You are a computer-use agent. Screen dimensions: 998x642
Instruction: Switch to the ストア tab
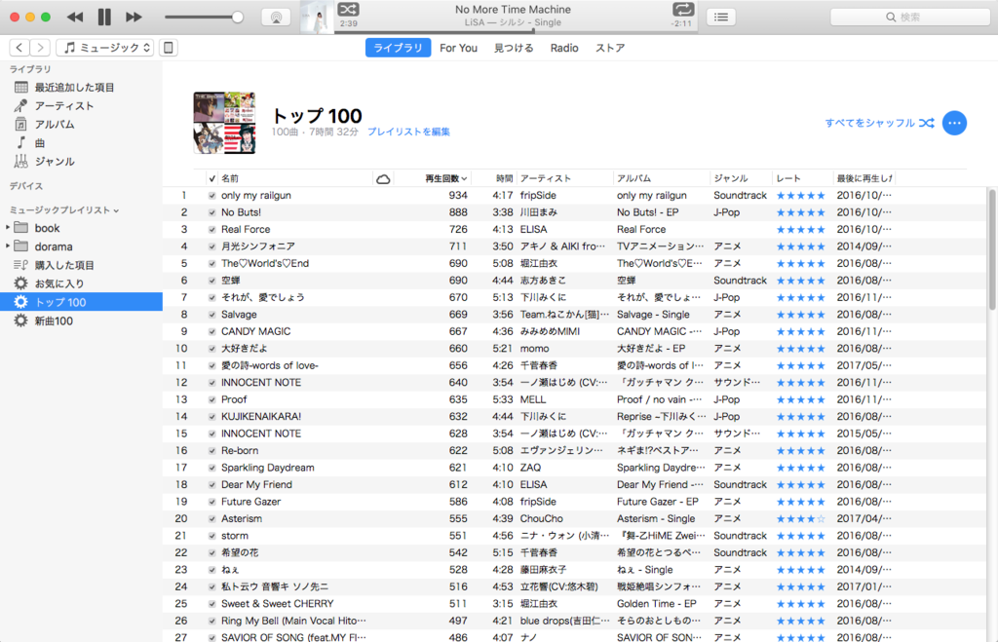(x=610, y=48)
